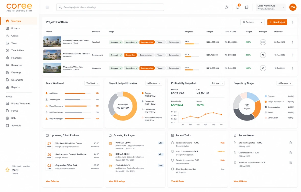
Task: Click Budget legend swatch in Budget Overview
Action: [142, 93]
